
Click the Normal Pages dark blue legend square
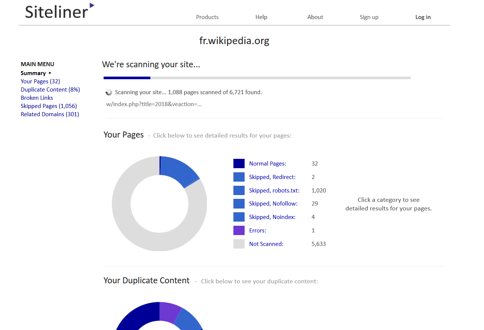[x=239, y=163]
